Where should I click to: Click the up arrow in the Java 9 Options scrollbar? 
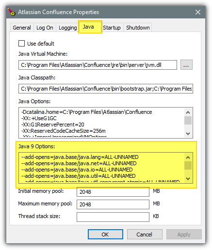(x=188, y=157)
